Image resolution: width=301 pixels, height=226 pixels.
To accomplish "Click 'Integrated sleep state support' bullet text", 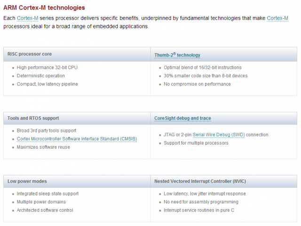I will click(48, 194).
